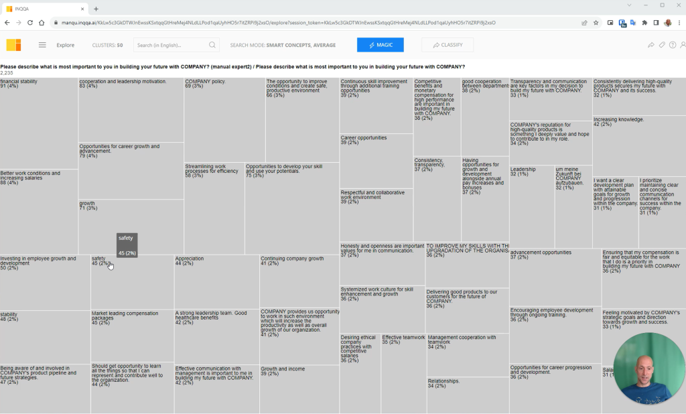Open a new browser tab

(96, 9)
